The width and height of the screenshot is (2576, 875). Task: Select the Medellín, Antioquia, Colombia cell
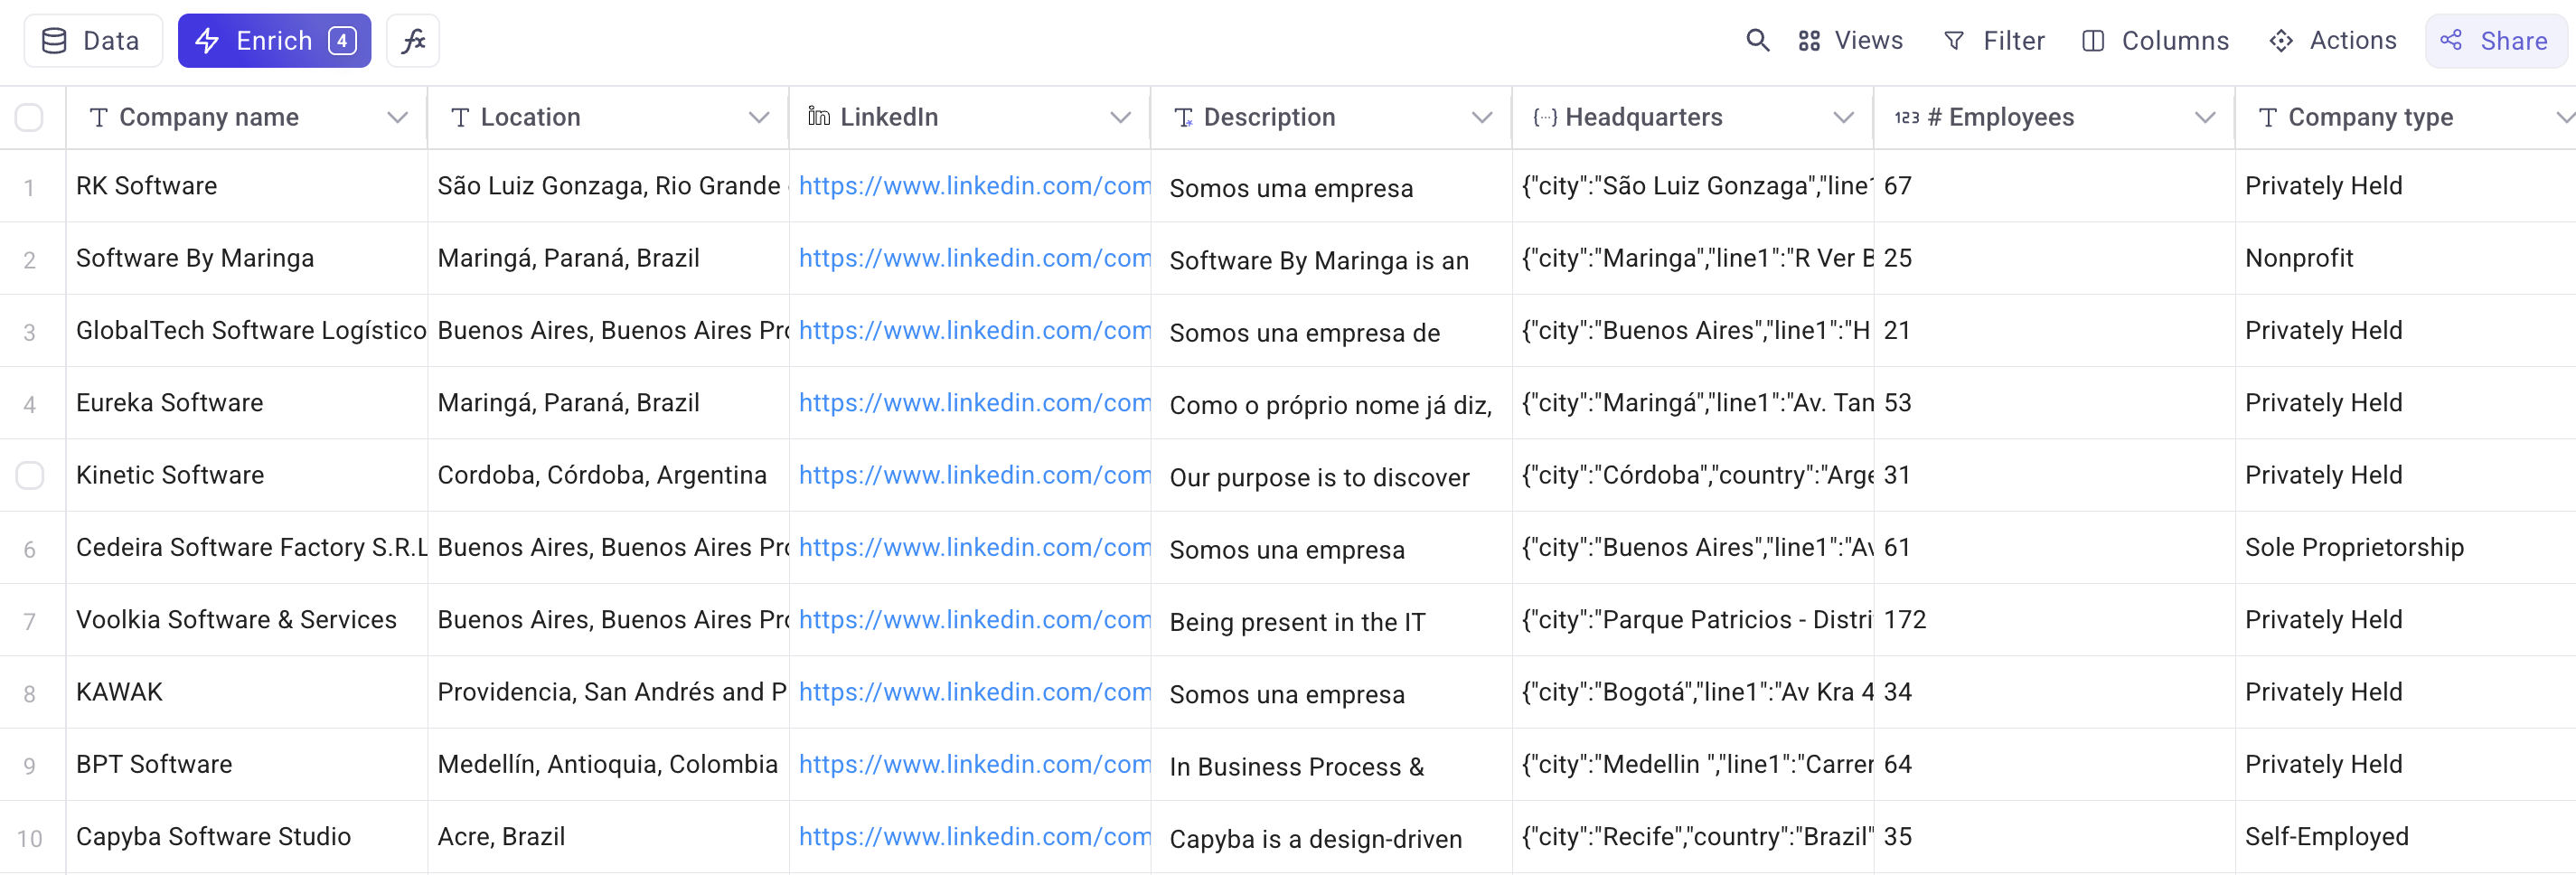pos(608,764)
